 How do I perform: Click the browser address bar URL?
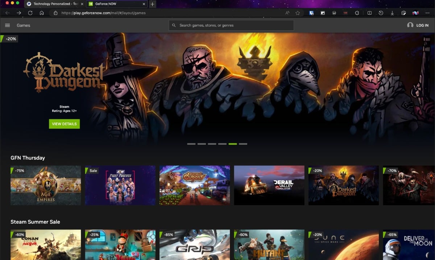(x=103, y=13)
